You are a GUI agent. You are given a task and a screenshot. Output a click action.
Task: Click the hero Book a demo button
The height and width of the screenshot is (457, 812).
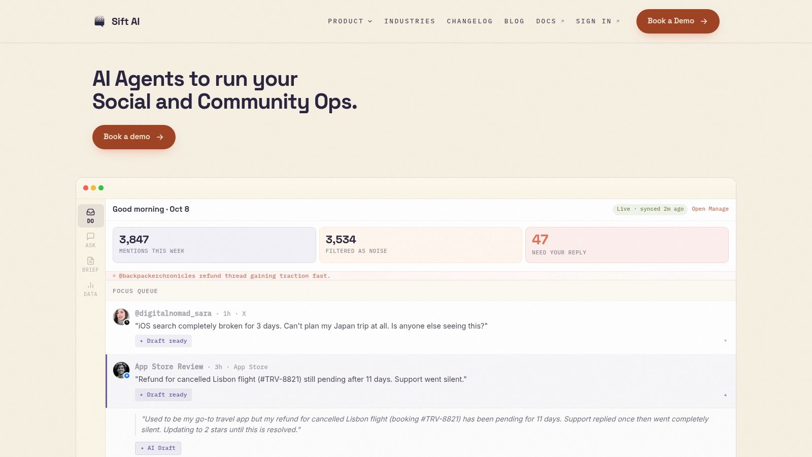coord(134,137)
